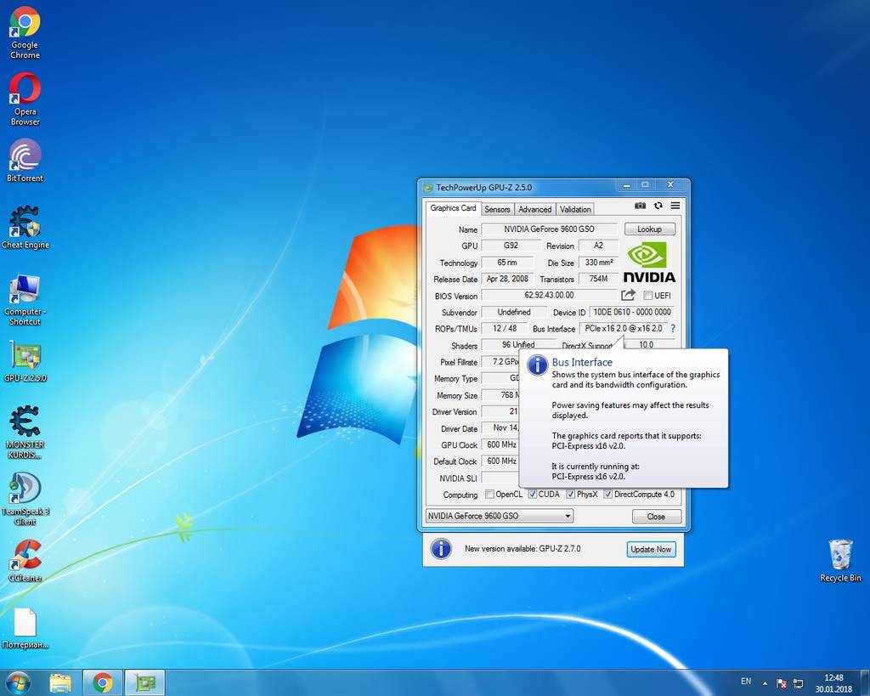This screenshot has width=870, height=696.
Task: Open Google Chrome desktop shortcut
Action: [25, 33]
